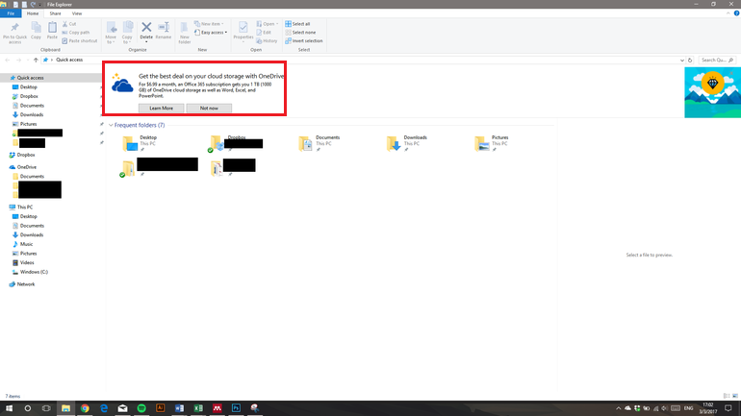Expand the Open dropdown in the ribbon

click(x=267, y=24)
